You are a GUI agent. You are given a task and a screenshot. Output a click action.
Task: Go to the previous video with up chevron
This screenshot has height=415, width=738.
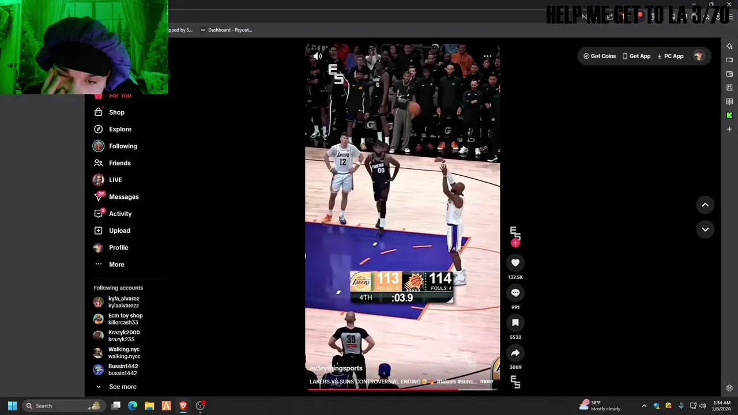point(705,205)
